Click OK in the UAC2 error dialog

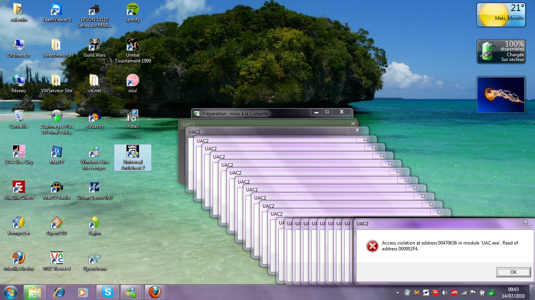(513, 272)
